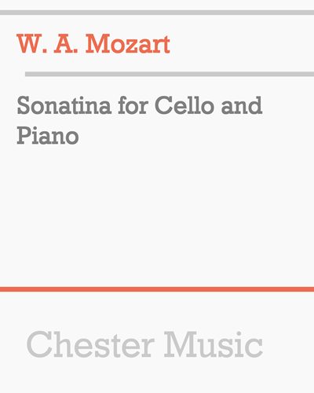Click the orange horizontal divider line
Image resolution: width=314 pixels, height=393 pixels.
click(x=157, y=289)
